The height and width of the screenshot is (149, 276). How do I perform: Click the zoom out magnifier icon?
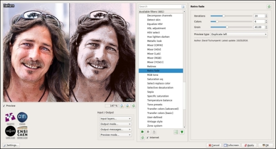click(x=122, y=106)
